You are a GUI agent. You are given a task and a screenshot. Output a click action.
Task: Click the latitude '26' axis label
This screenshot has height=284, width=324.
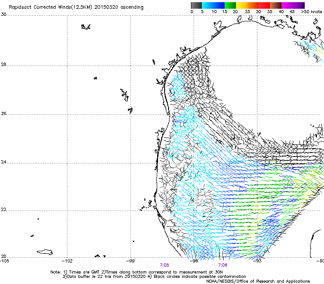[x=4, y=114]
